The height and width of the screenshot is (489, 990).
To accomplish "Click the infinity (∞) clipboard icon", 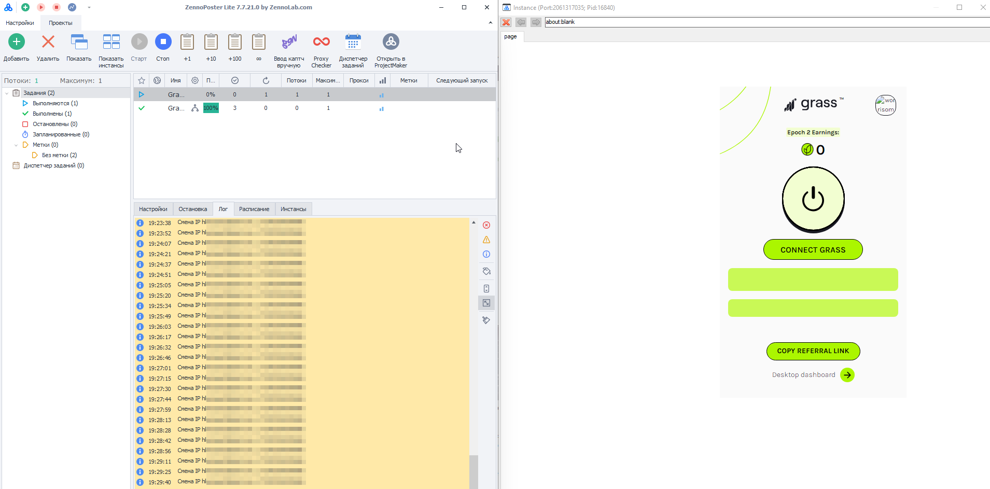I will (259, 41).
